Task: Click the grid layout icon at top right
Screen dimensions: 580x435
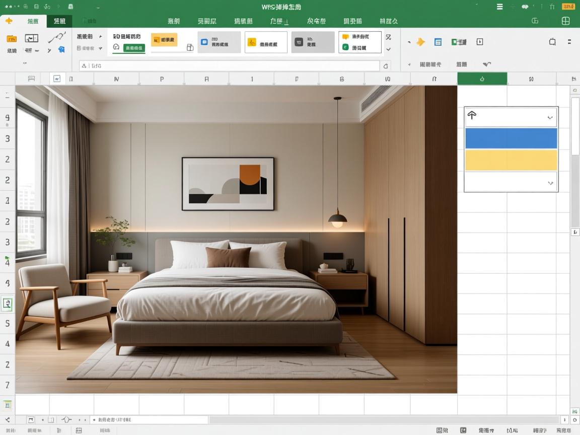Action: pyautogui.click(x=565, y=21)
